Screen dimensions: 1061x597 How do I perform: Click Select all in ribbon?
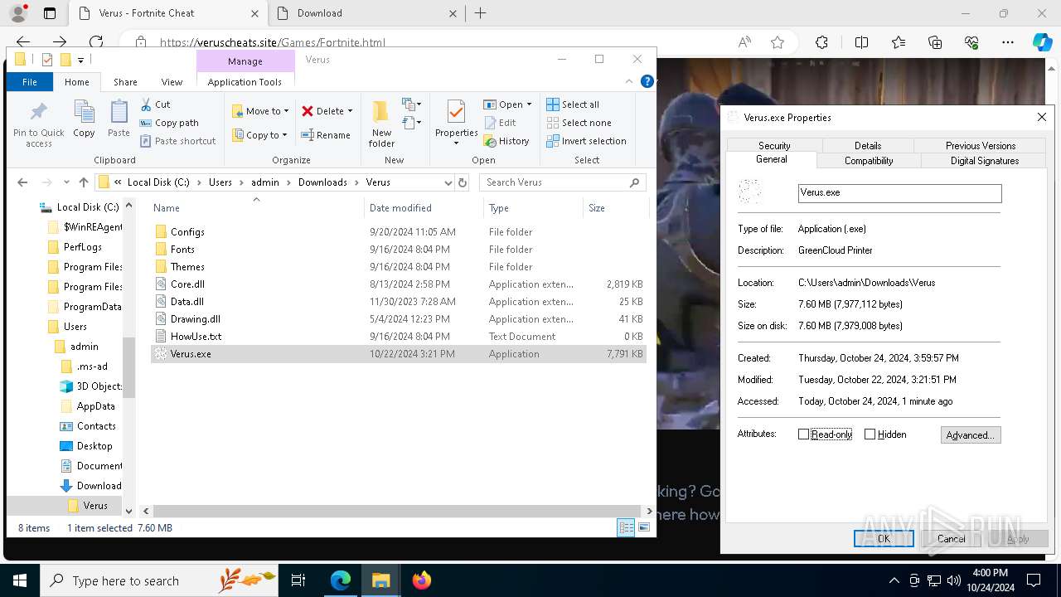click(x=573, y=104)
